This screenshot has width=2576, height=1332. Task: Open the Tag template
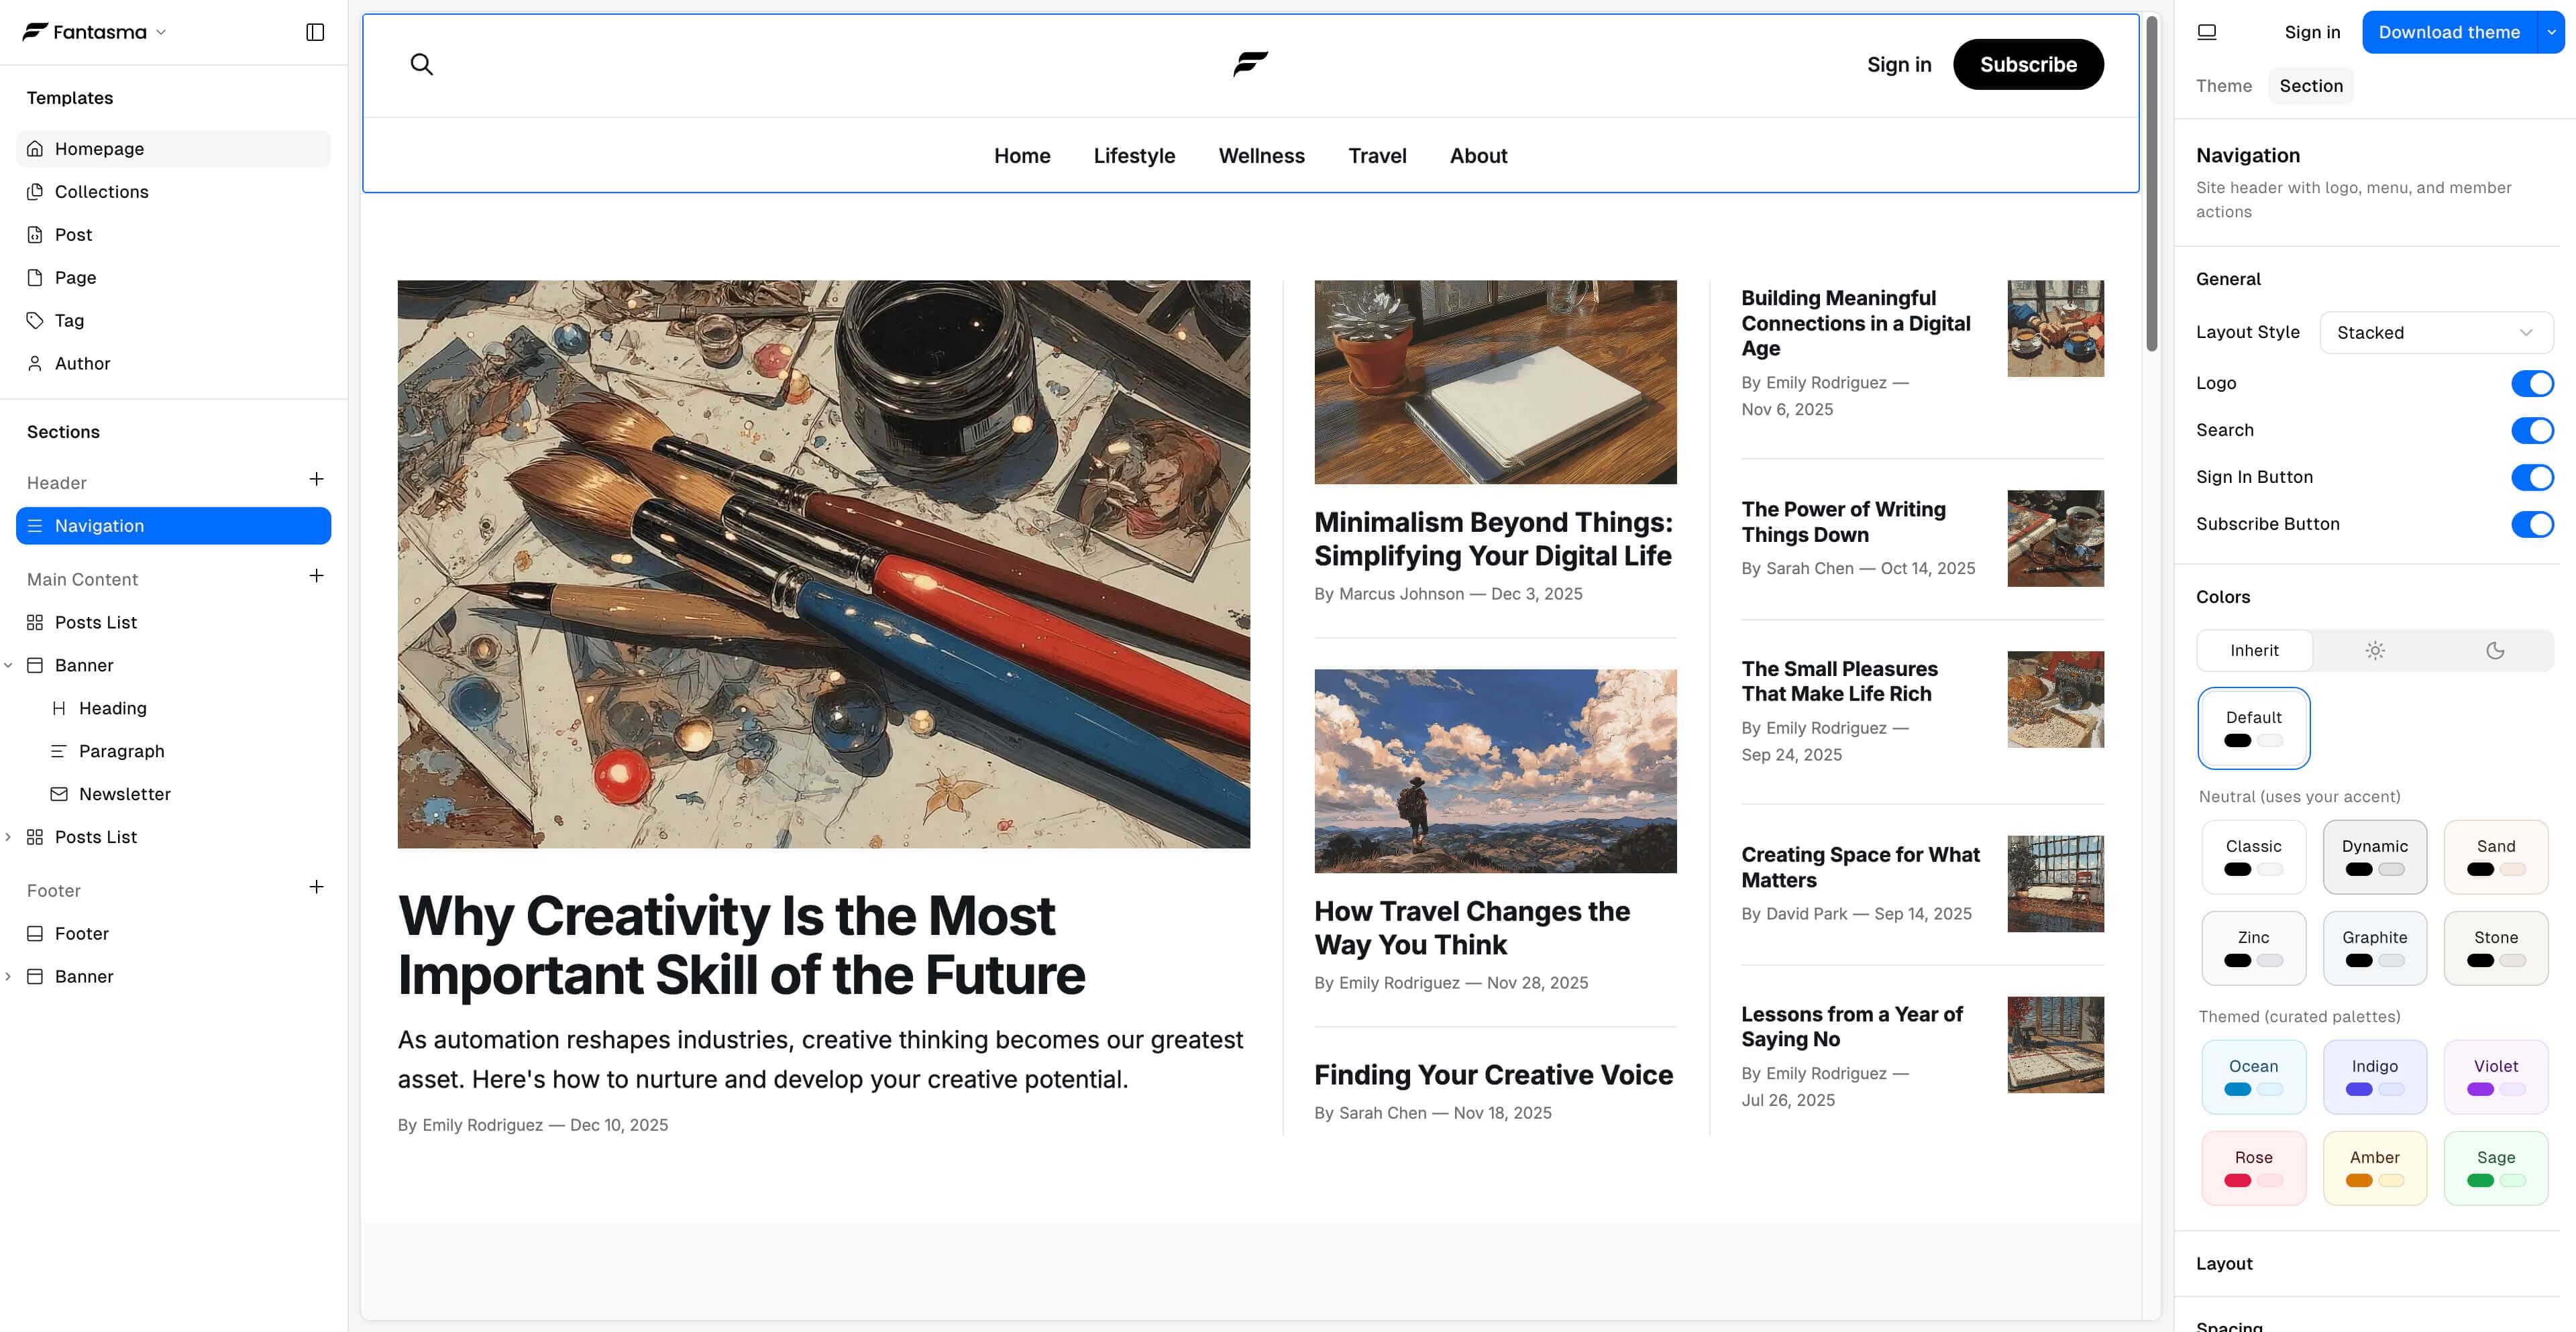click(69, 320)
